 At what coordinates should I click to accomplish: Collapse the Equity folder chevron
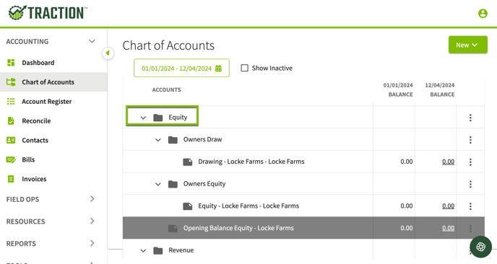coord(143,118)
